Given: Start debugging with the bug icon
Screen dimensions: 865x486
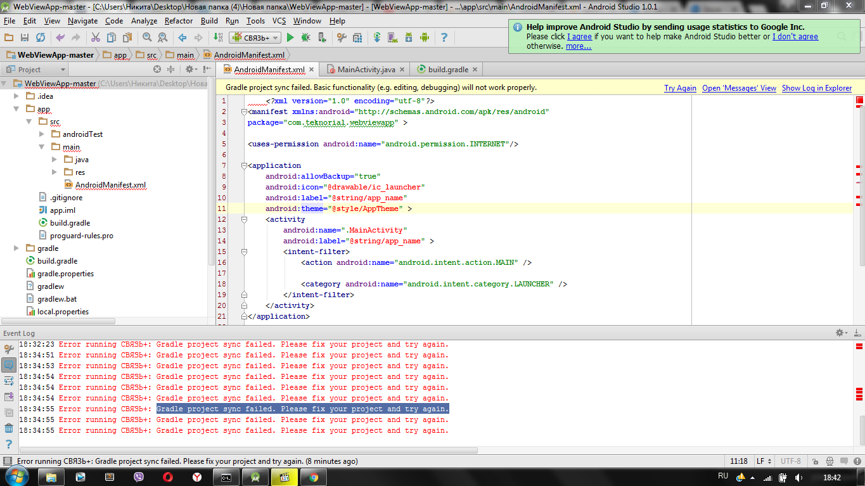Looking at the screenshot, I should 306,38.
